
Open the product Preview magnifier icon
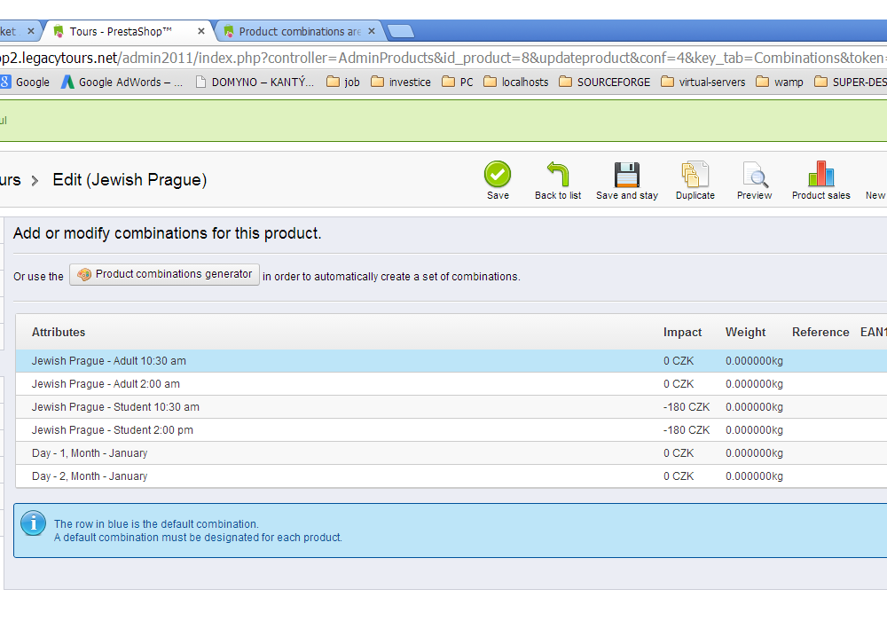(755, 174)
